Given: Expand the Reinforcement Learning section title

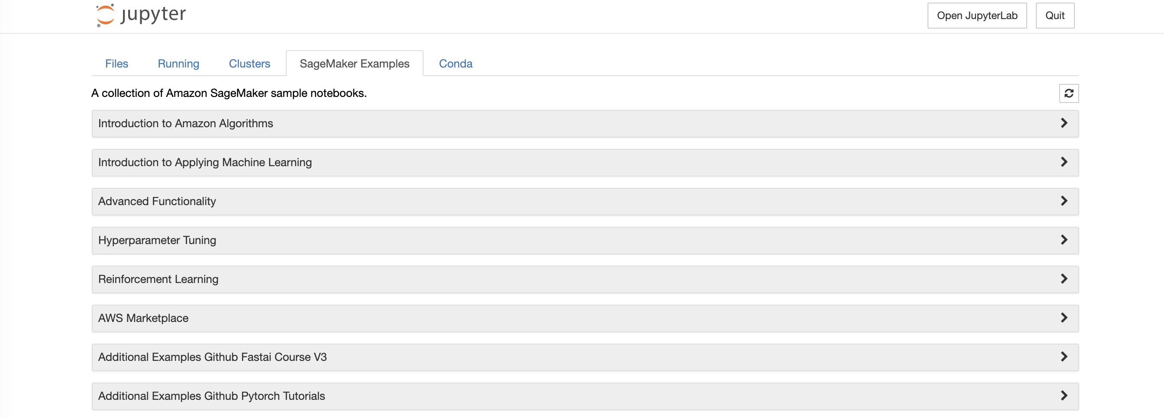Looking at the screenshot, I should 158,280.
